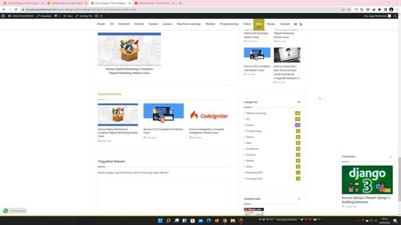This screenshot has width=401, height=225.
Task: Click the page vertical scrollbar thumb
Action: point(399,179)
